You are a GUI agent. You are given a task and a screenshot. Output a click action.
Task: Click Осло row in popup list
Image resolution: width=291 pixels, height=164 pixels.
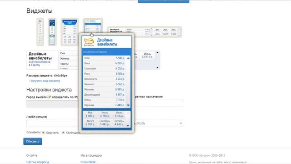click(x=104, y=58)
